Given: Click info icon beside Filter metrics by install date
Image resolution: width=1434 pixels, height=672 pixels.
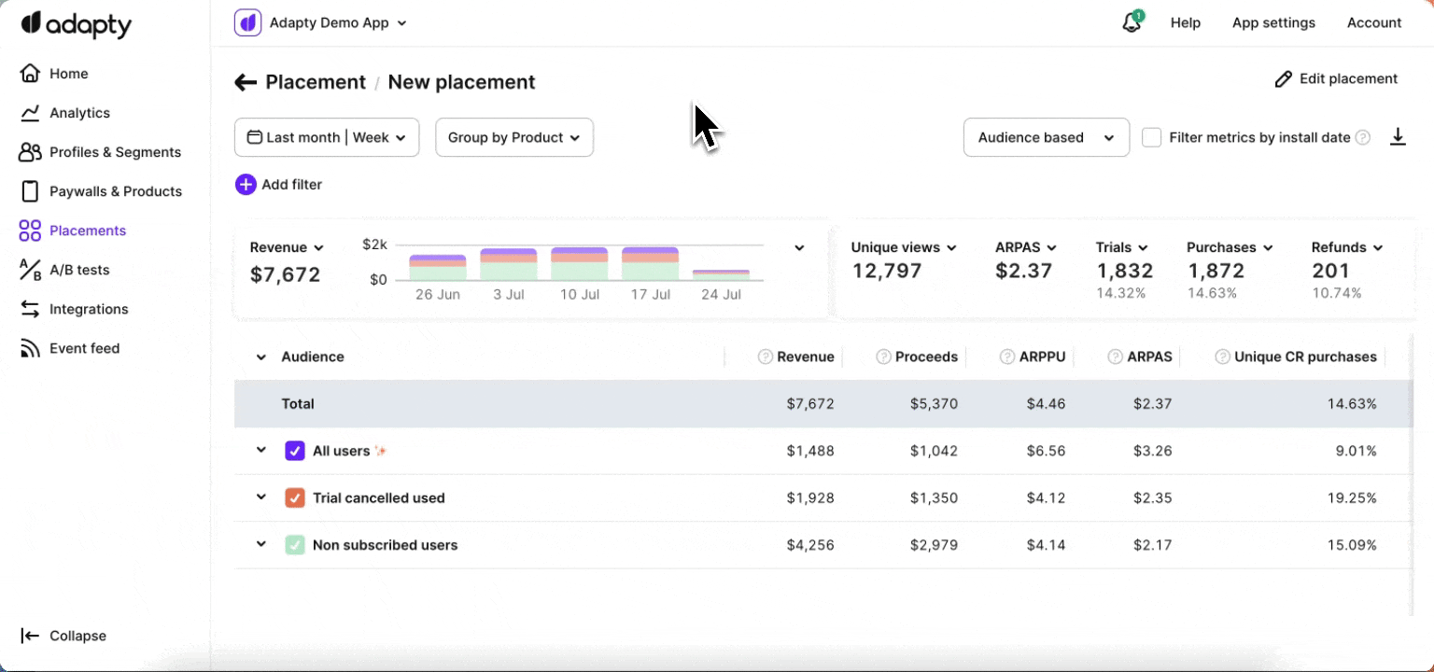Looking at the screenshot, I should click(x=1363, y=137).
